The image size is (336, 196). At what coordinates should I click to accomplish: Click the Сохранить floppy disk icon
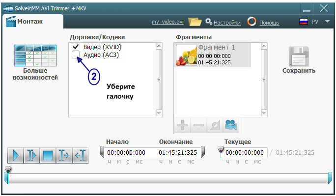tap(299, 56)
